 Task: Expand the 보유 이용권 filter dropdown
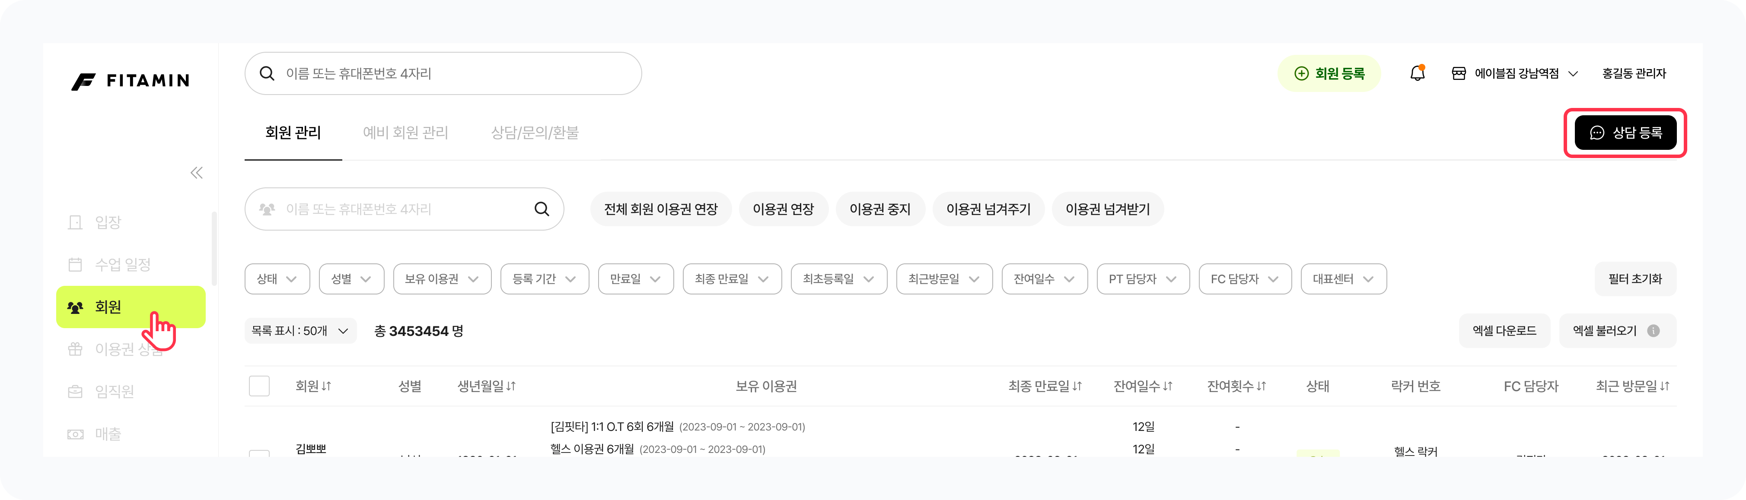442,279
